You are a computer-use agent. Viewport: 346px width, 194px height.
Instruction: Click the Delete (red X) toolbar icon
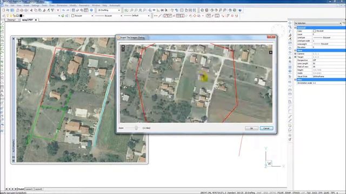tap(58, 10)
